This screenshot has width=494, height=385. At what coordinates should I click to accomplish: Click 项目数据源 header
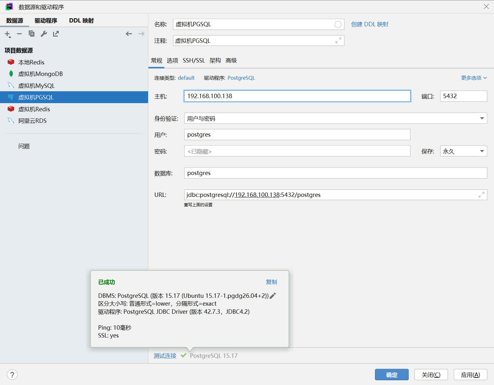(x=19, y=50)
